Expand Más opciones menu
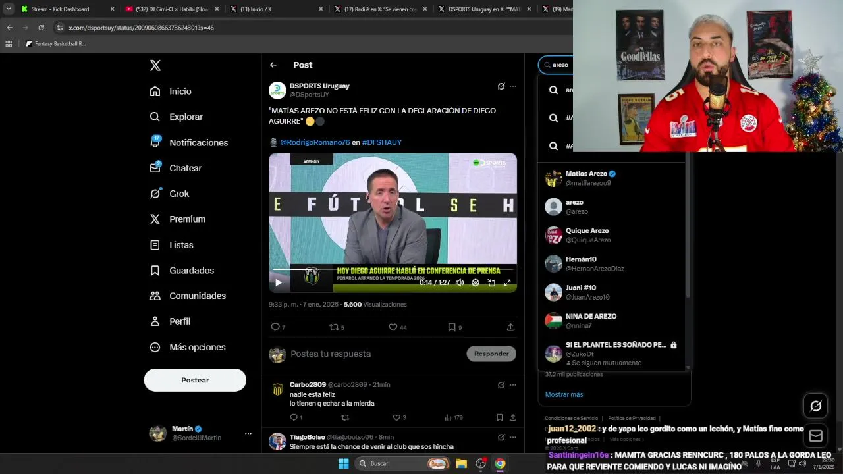 pos(188,347)
